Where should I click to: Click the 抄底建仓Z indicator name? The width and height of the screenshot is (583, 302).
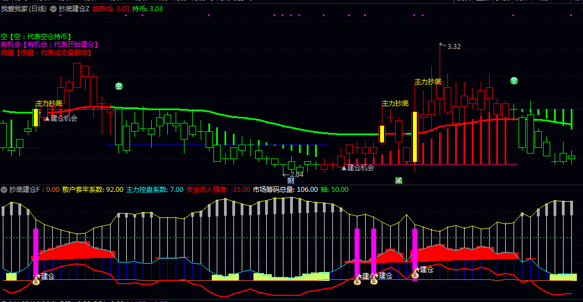pyautogui.click(x=74, y=9)
